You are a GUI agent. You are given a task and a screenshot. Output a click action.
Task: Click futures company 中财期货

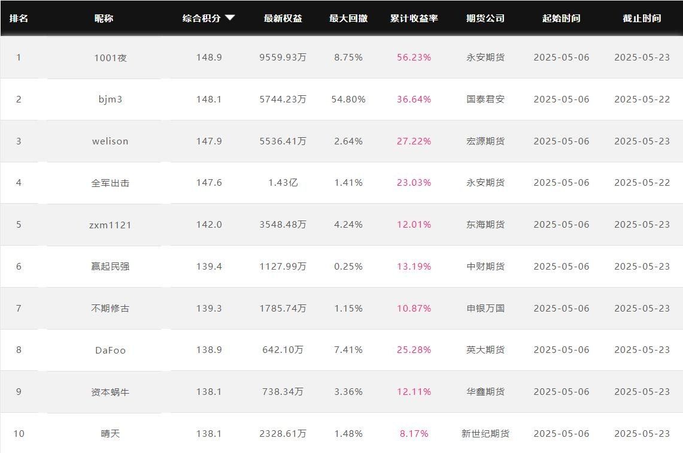pos(485,266)
